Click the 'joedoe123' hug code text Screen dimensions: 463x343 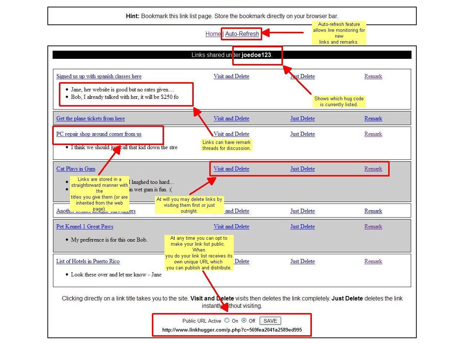tap(256, 55)
